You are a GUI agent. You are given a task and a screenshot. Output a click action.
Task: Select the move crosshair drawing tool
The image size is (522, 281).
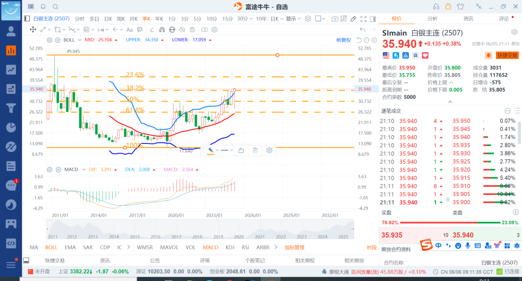(x=33, y=29)
